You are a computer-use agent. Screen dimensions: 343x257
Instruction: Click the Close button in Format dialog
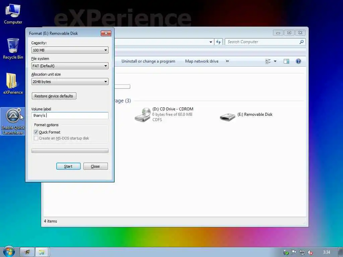tap(95, 166)
